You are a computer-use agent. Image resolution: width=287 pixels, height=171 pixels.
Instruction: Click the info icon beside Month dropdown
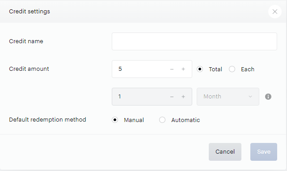click(x=268, y=97)
